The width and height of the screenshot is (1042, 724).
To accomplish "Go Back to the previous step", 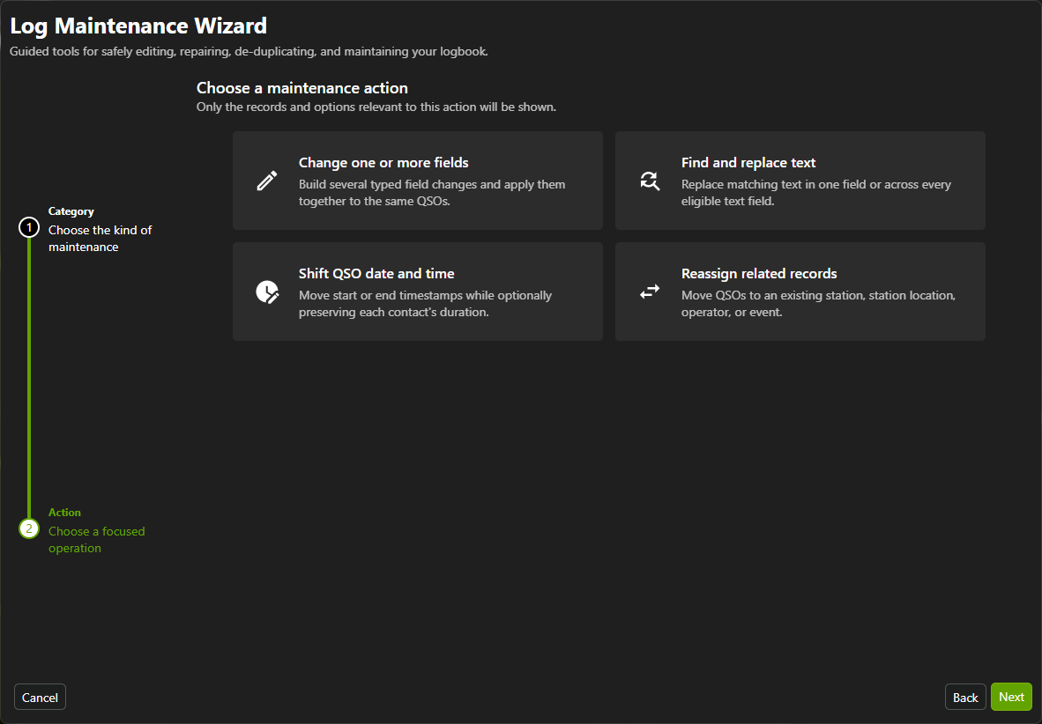I will (x=965, y=697).
